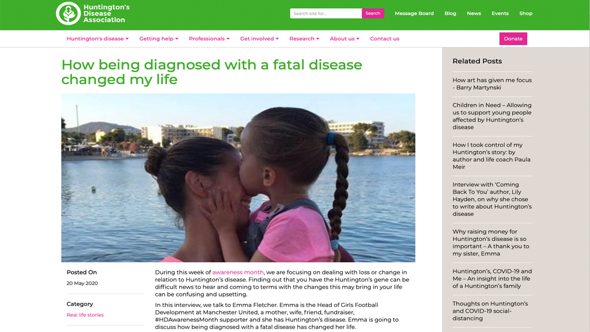The image size is (590, 332).
Task: Click the Search button
Action: [373, 13]
